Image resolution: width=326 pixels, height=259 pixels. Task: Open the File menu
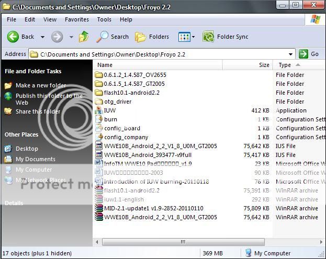pos(12,19)
